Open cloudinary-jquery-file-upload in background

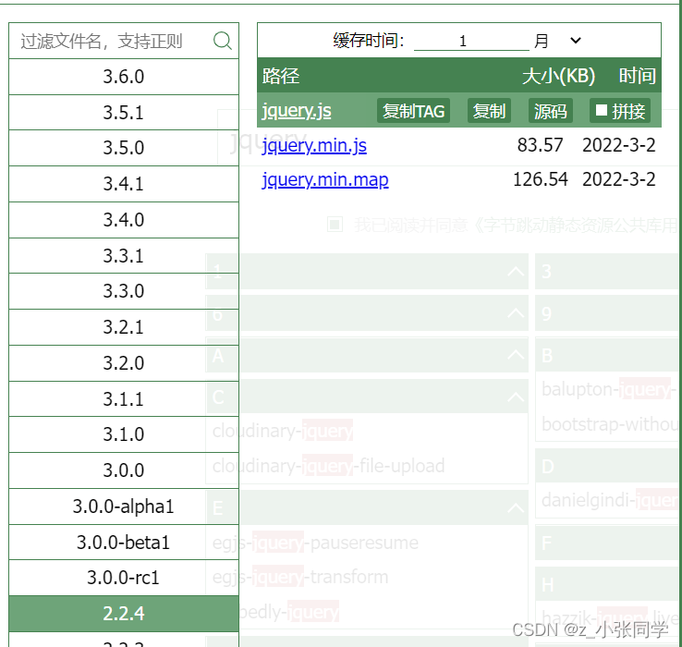click(x=328, y=466)
